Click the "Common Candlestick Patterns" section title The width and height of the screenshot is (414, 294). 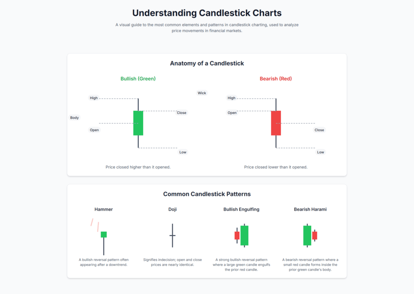click(x=207, y=194)
